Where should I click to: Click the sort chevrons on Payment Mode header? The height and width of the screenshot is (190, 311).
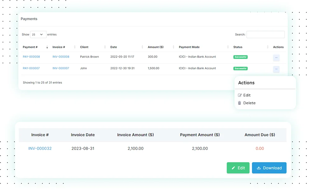(x=227, y=47)
